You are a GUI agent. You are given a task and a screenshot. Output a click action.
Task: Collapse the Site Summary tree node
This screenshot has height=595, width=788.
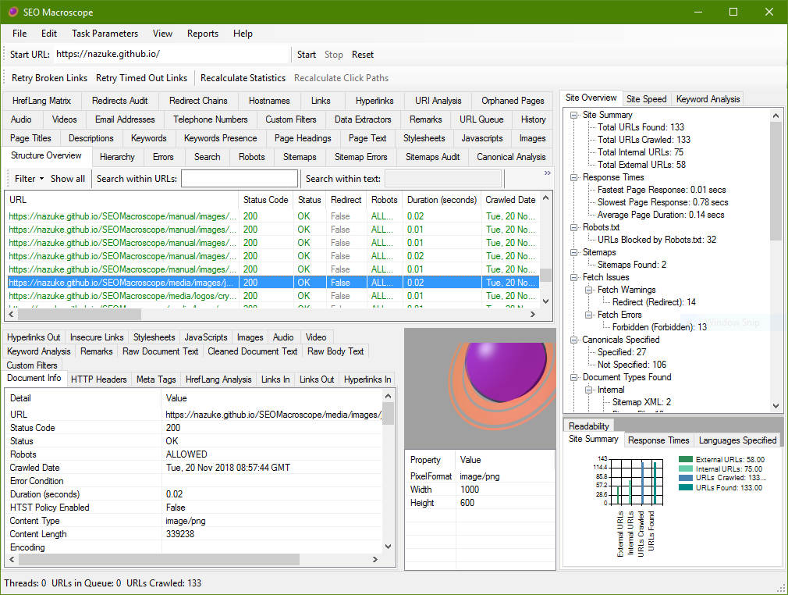[573, 116]
